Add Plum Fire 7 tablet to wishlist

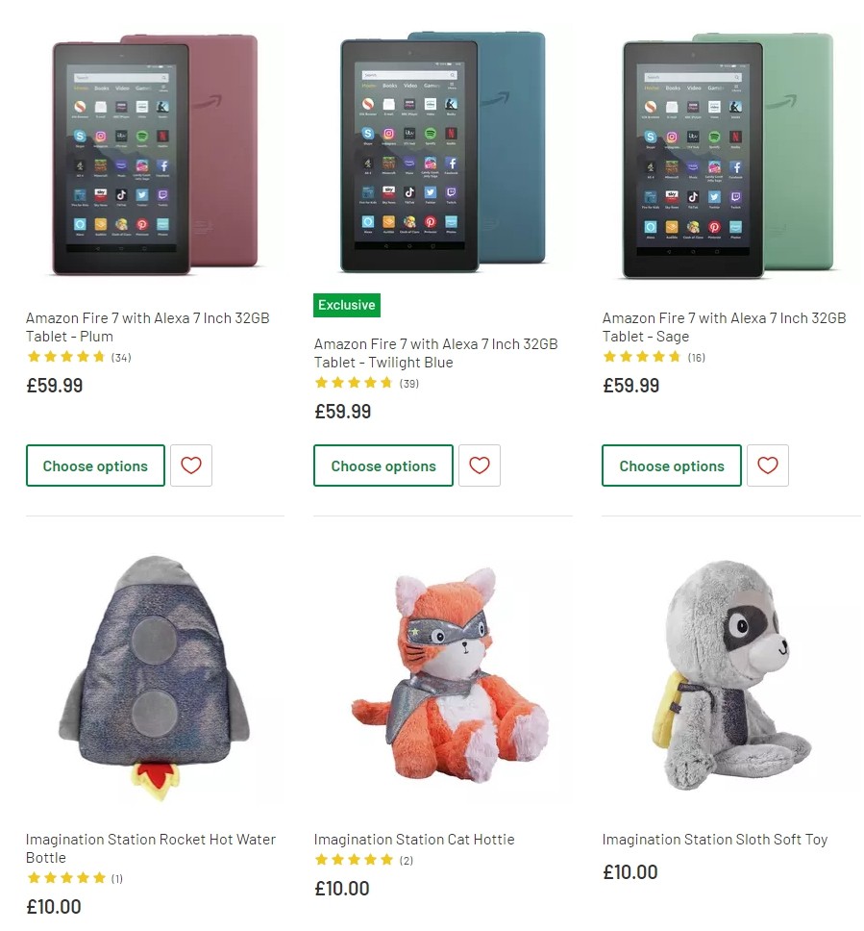pos(190,465)
